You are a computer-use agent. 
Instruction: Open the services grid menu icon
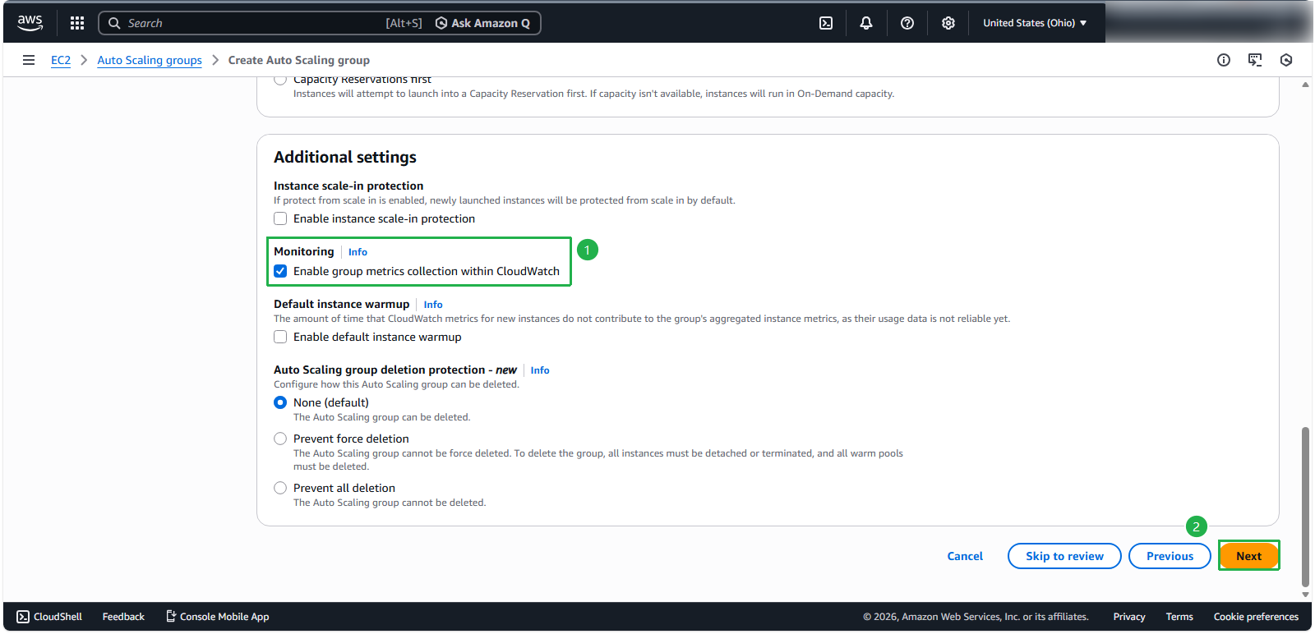point(77,23)
